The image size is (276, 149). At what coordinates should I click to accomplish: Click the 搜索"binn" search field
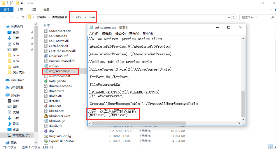256,17
